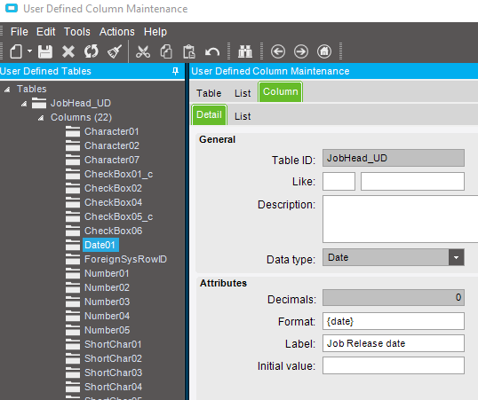Screen dimensions: 478x400
Task: Click the Home navigation icon
Action: tap(324, 51)
